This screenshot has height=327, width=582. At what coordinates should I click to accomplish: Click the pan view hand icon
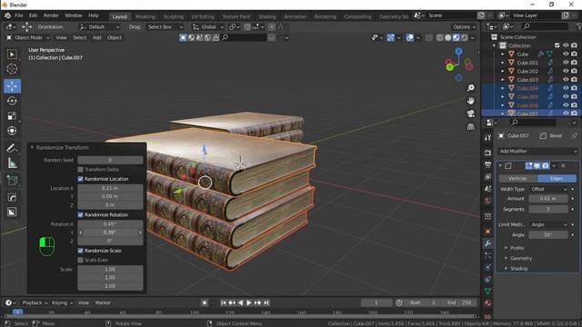[471, 101]
